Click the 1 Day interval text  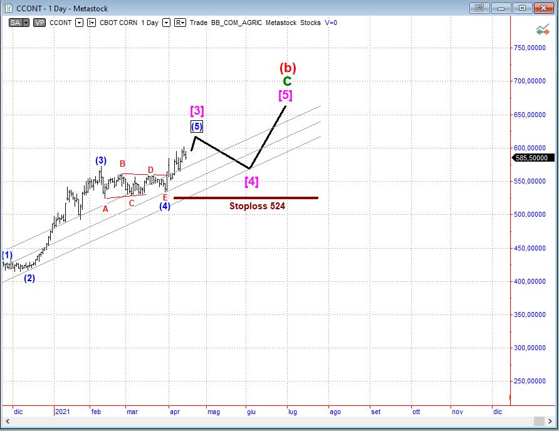coord(150,23)
